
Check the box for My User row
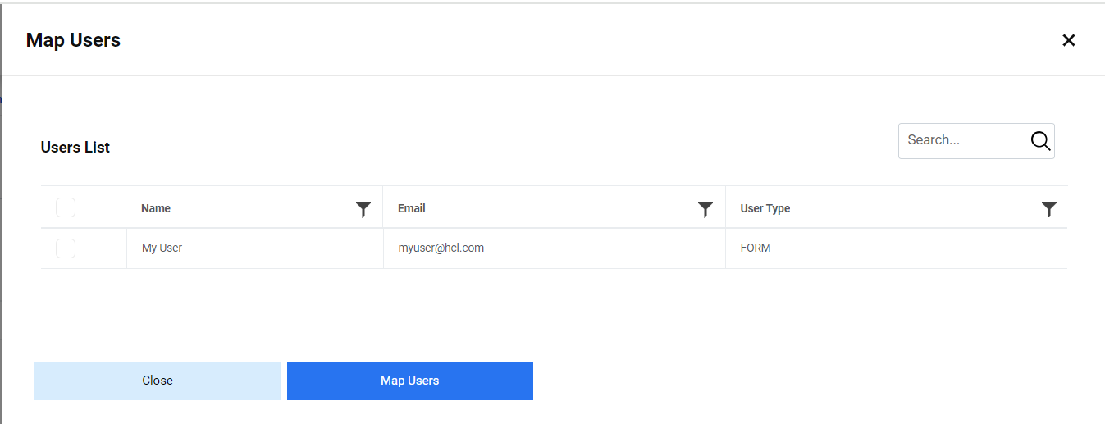point(66,248)
